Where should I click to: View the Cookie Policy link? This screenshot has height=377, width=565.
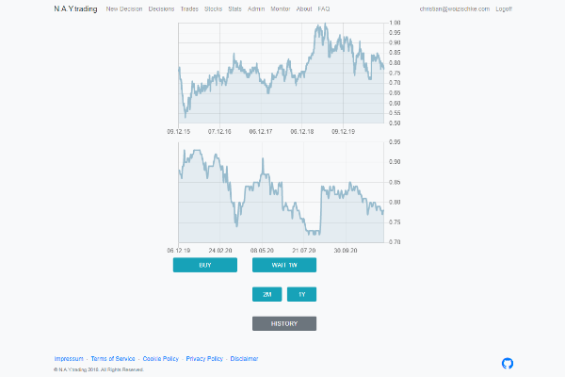coord(160,358)
